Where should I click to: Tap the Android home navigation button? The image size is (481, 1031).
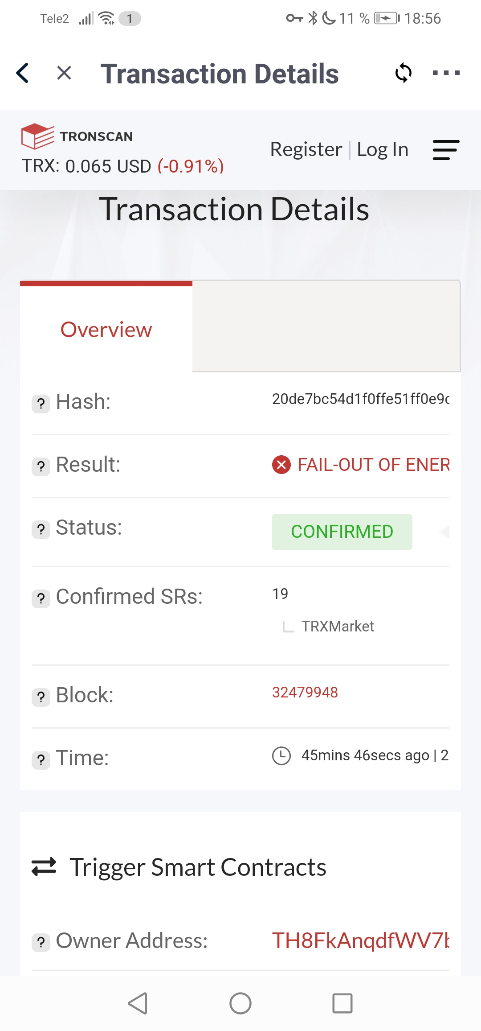[240, 1003]
